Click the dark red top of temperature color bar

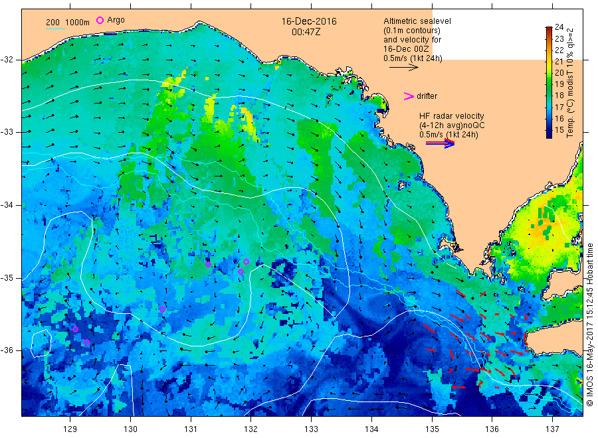click(549, 29)
